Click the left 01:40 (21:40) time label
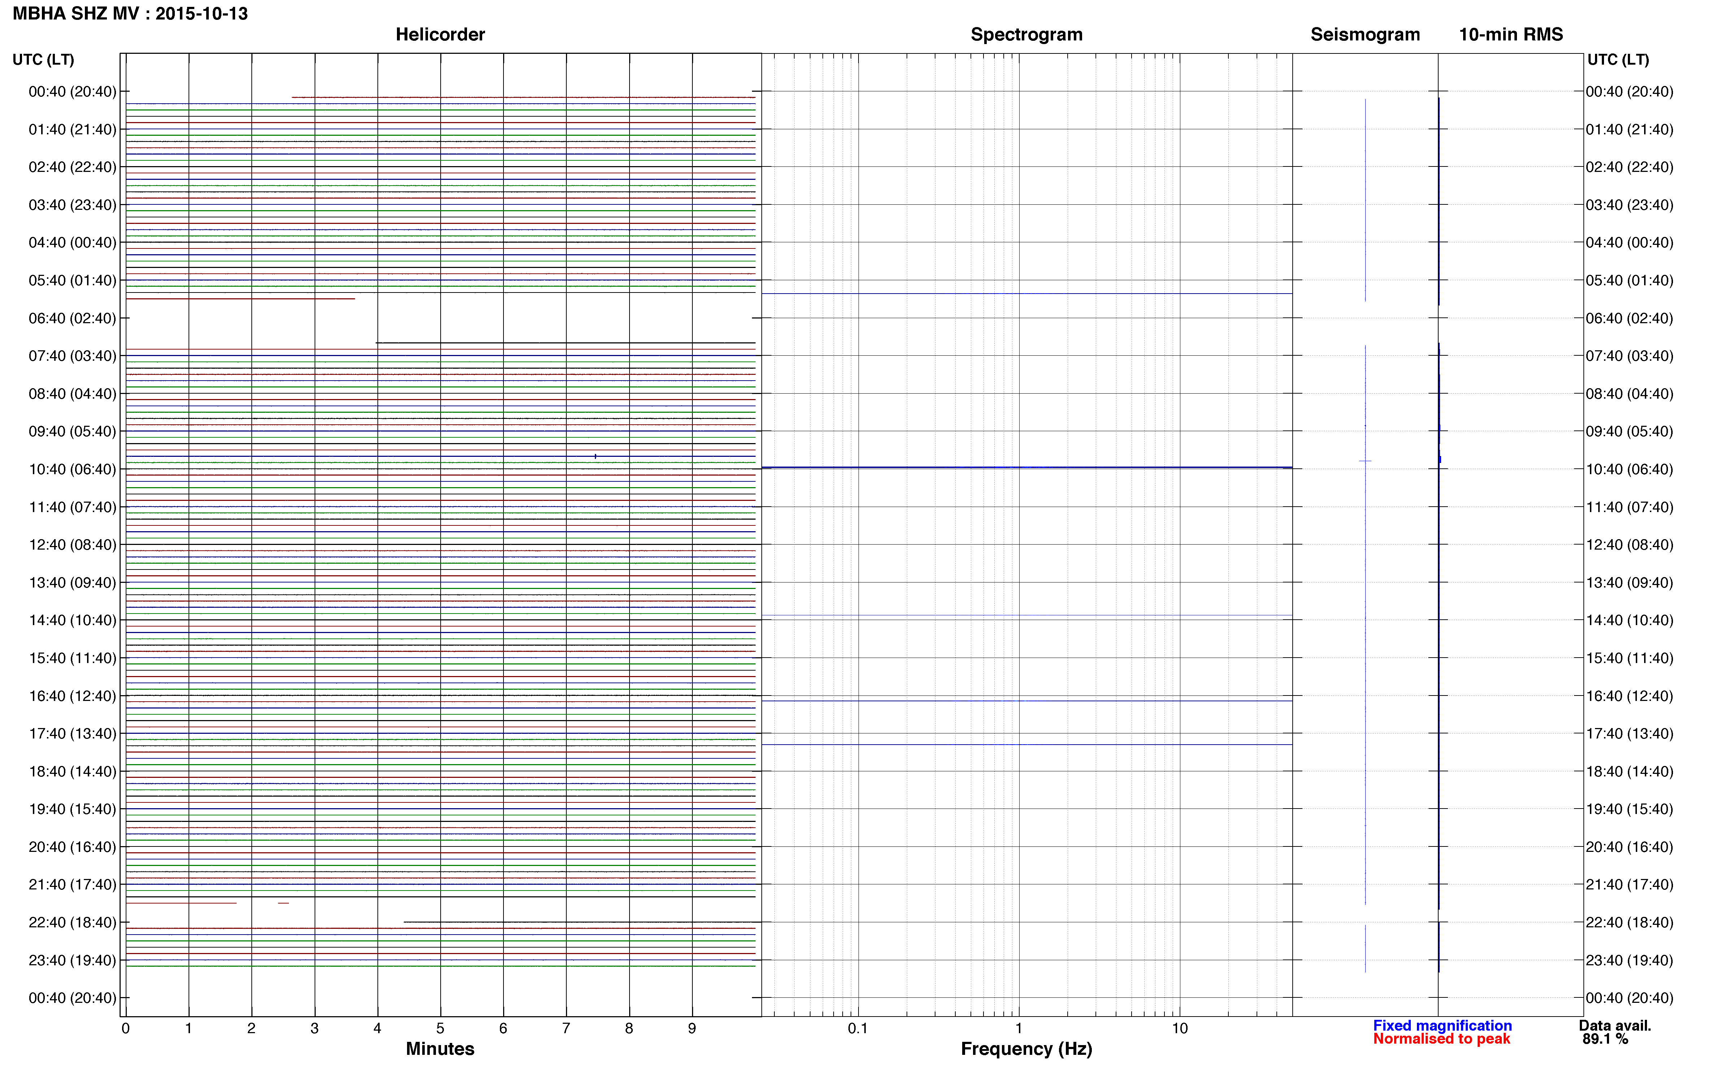The width and height of the screenshot is (1712, 1070). (72, 130)
